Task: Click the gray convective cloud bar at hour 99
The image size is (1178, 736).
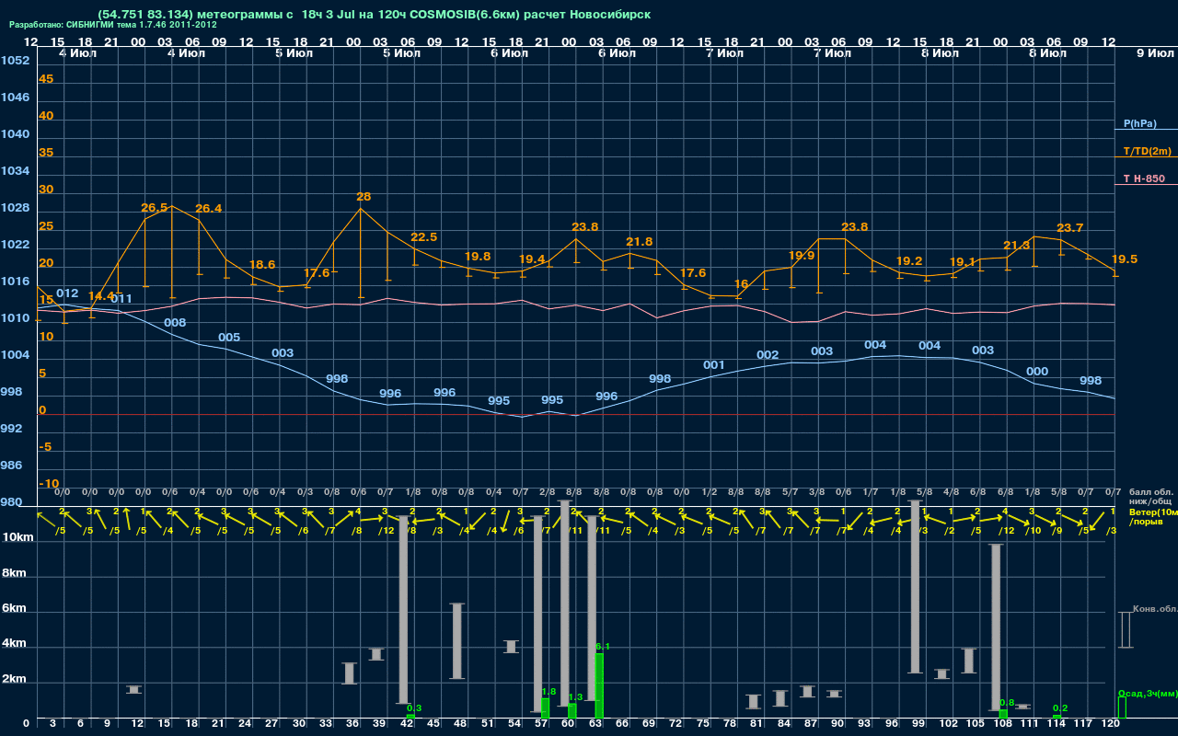Action: point(916,586)
